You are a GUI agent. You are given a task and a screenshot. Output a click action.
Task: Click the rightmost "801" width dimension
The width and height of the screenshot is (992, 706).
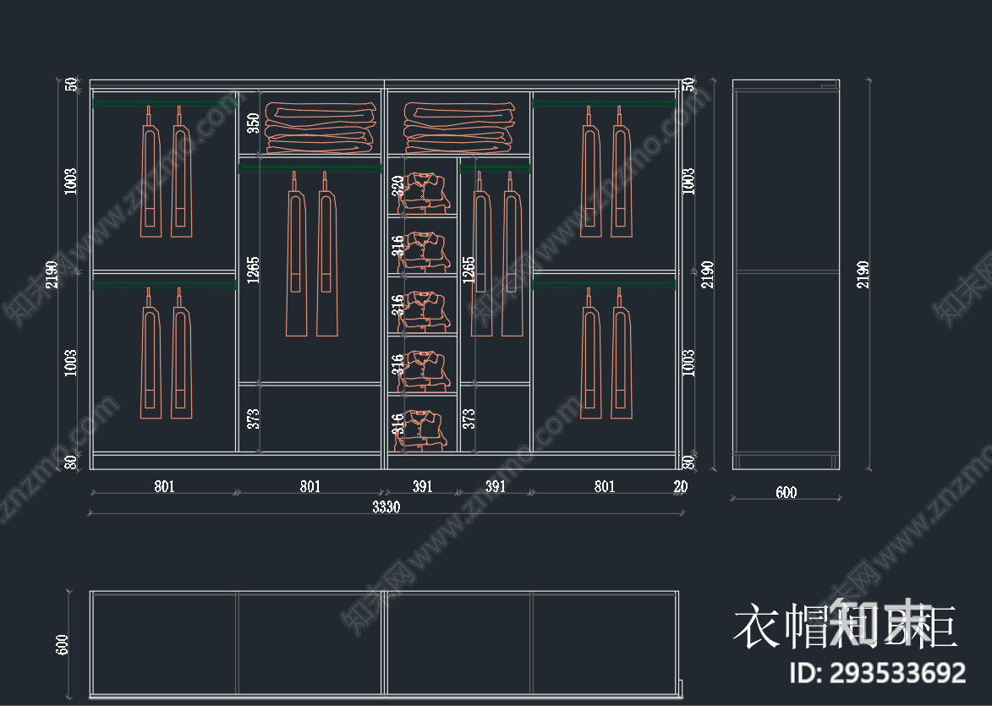(x=604, y=486)
